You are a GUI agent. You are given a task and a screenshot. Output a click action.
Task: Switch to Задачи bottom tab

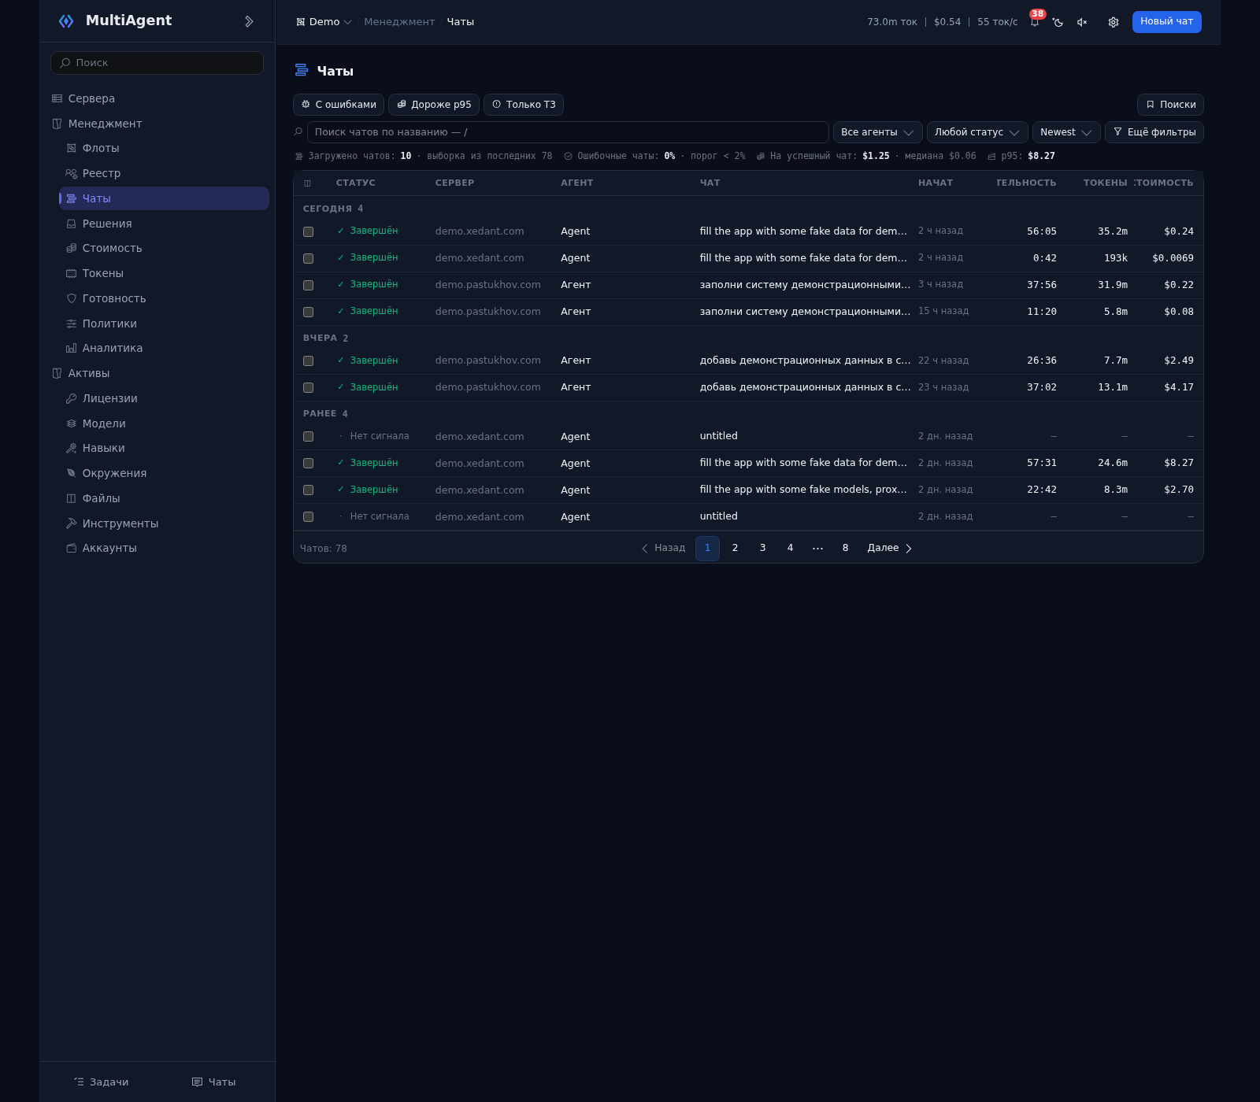pos(101,1082)
